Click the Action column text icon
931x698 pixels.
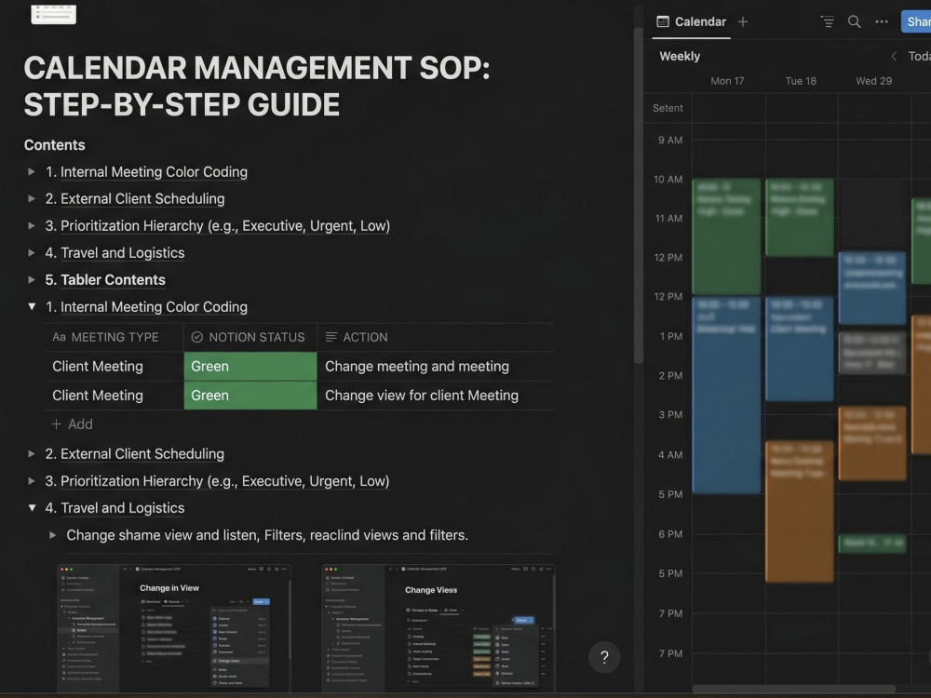click(332, 337)
